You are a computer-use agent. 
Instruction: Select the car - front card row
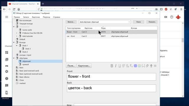112,36
